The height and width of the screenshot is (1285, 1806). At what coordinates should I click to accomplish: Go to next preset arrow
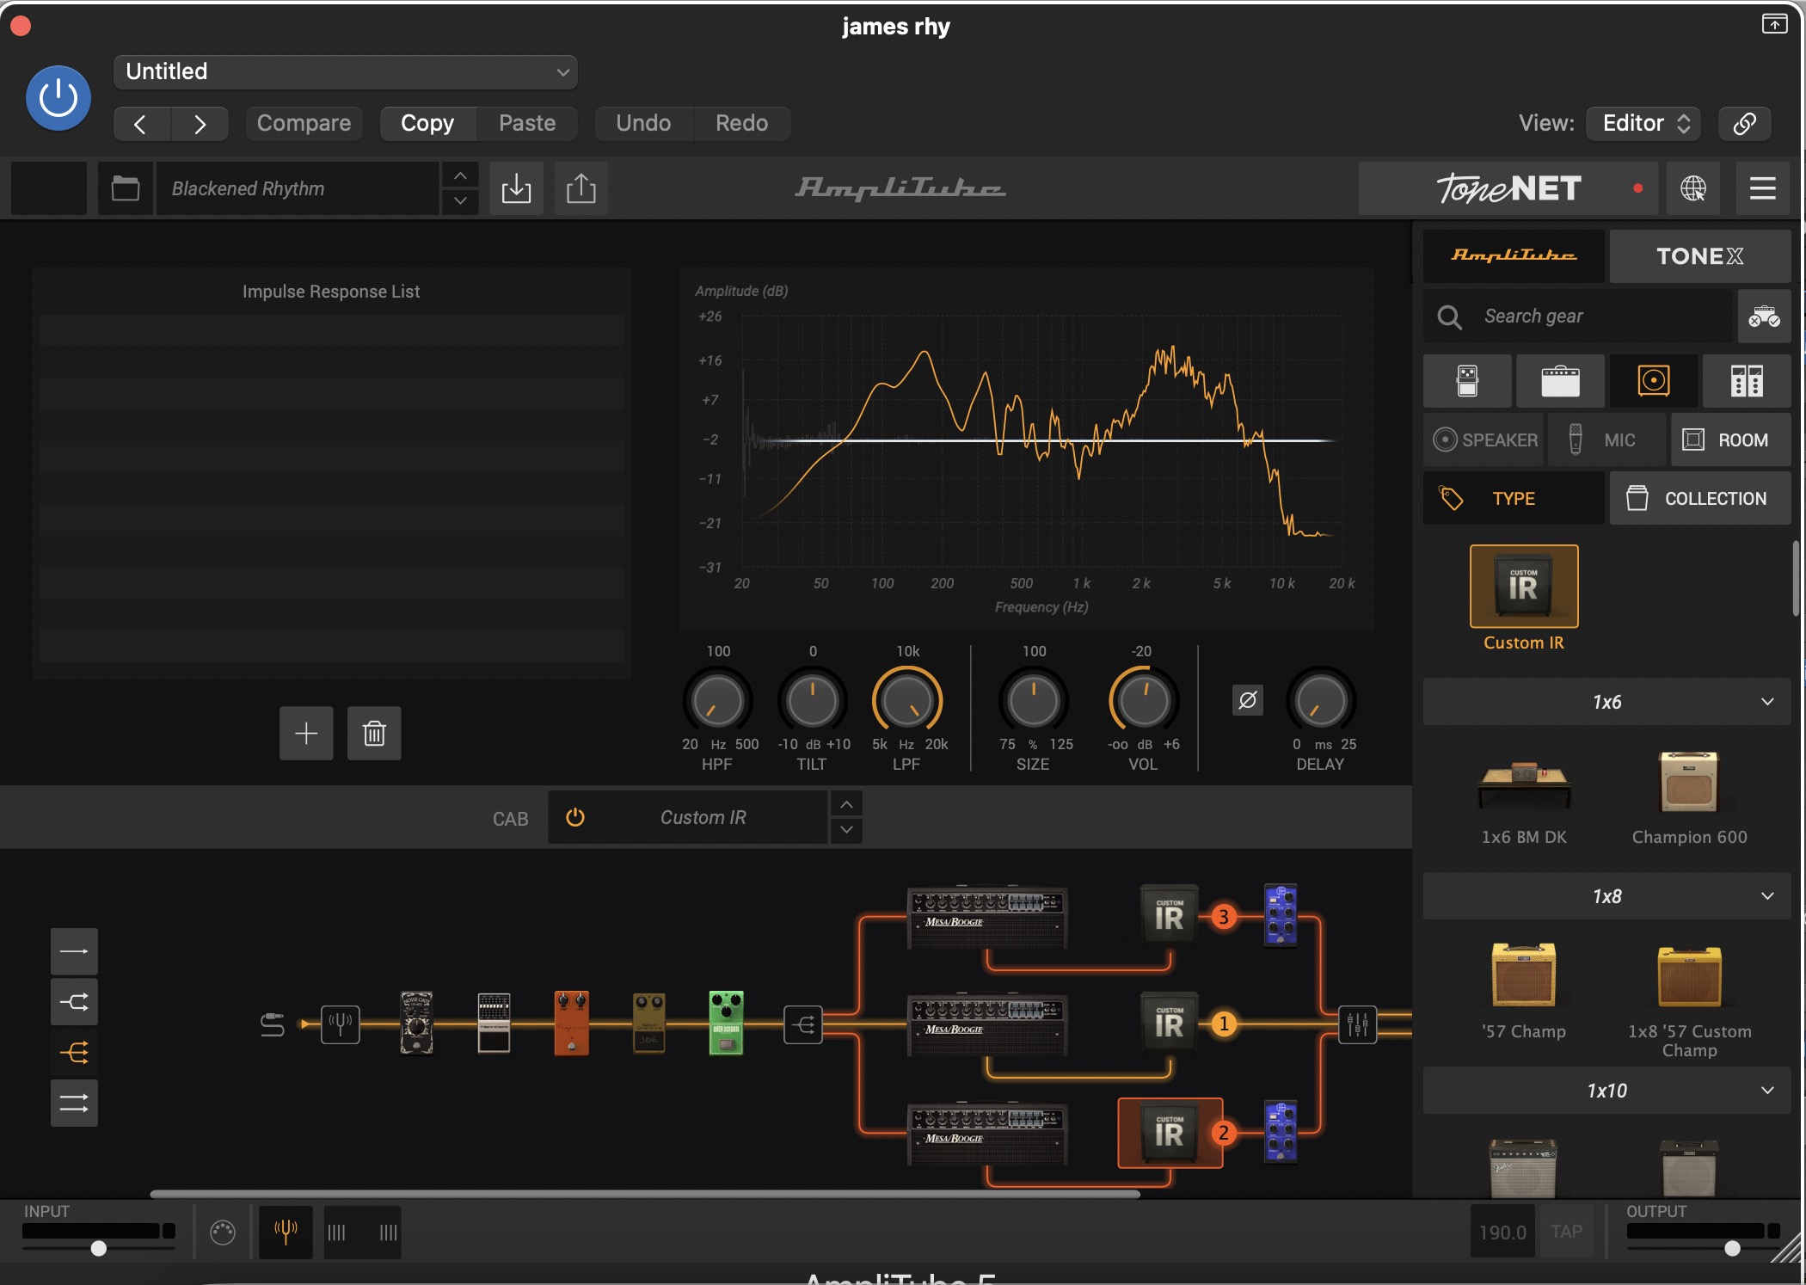200,124
